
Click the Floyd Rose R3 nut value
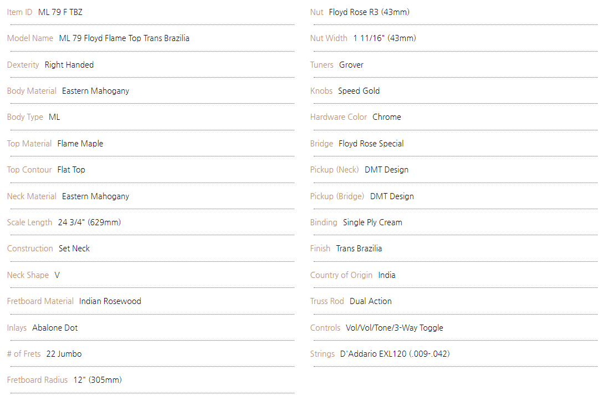(x=369, y=12)
